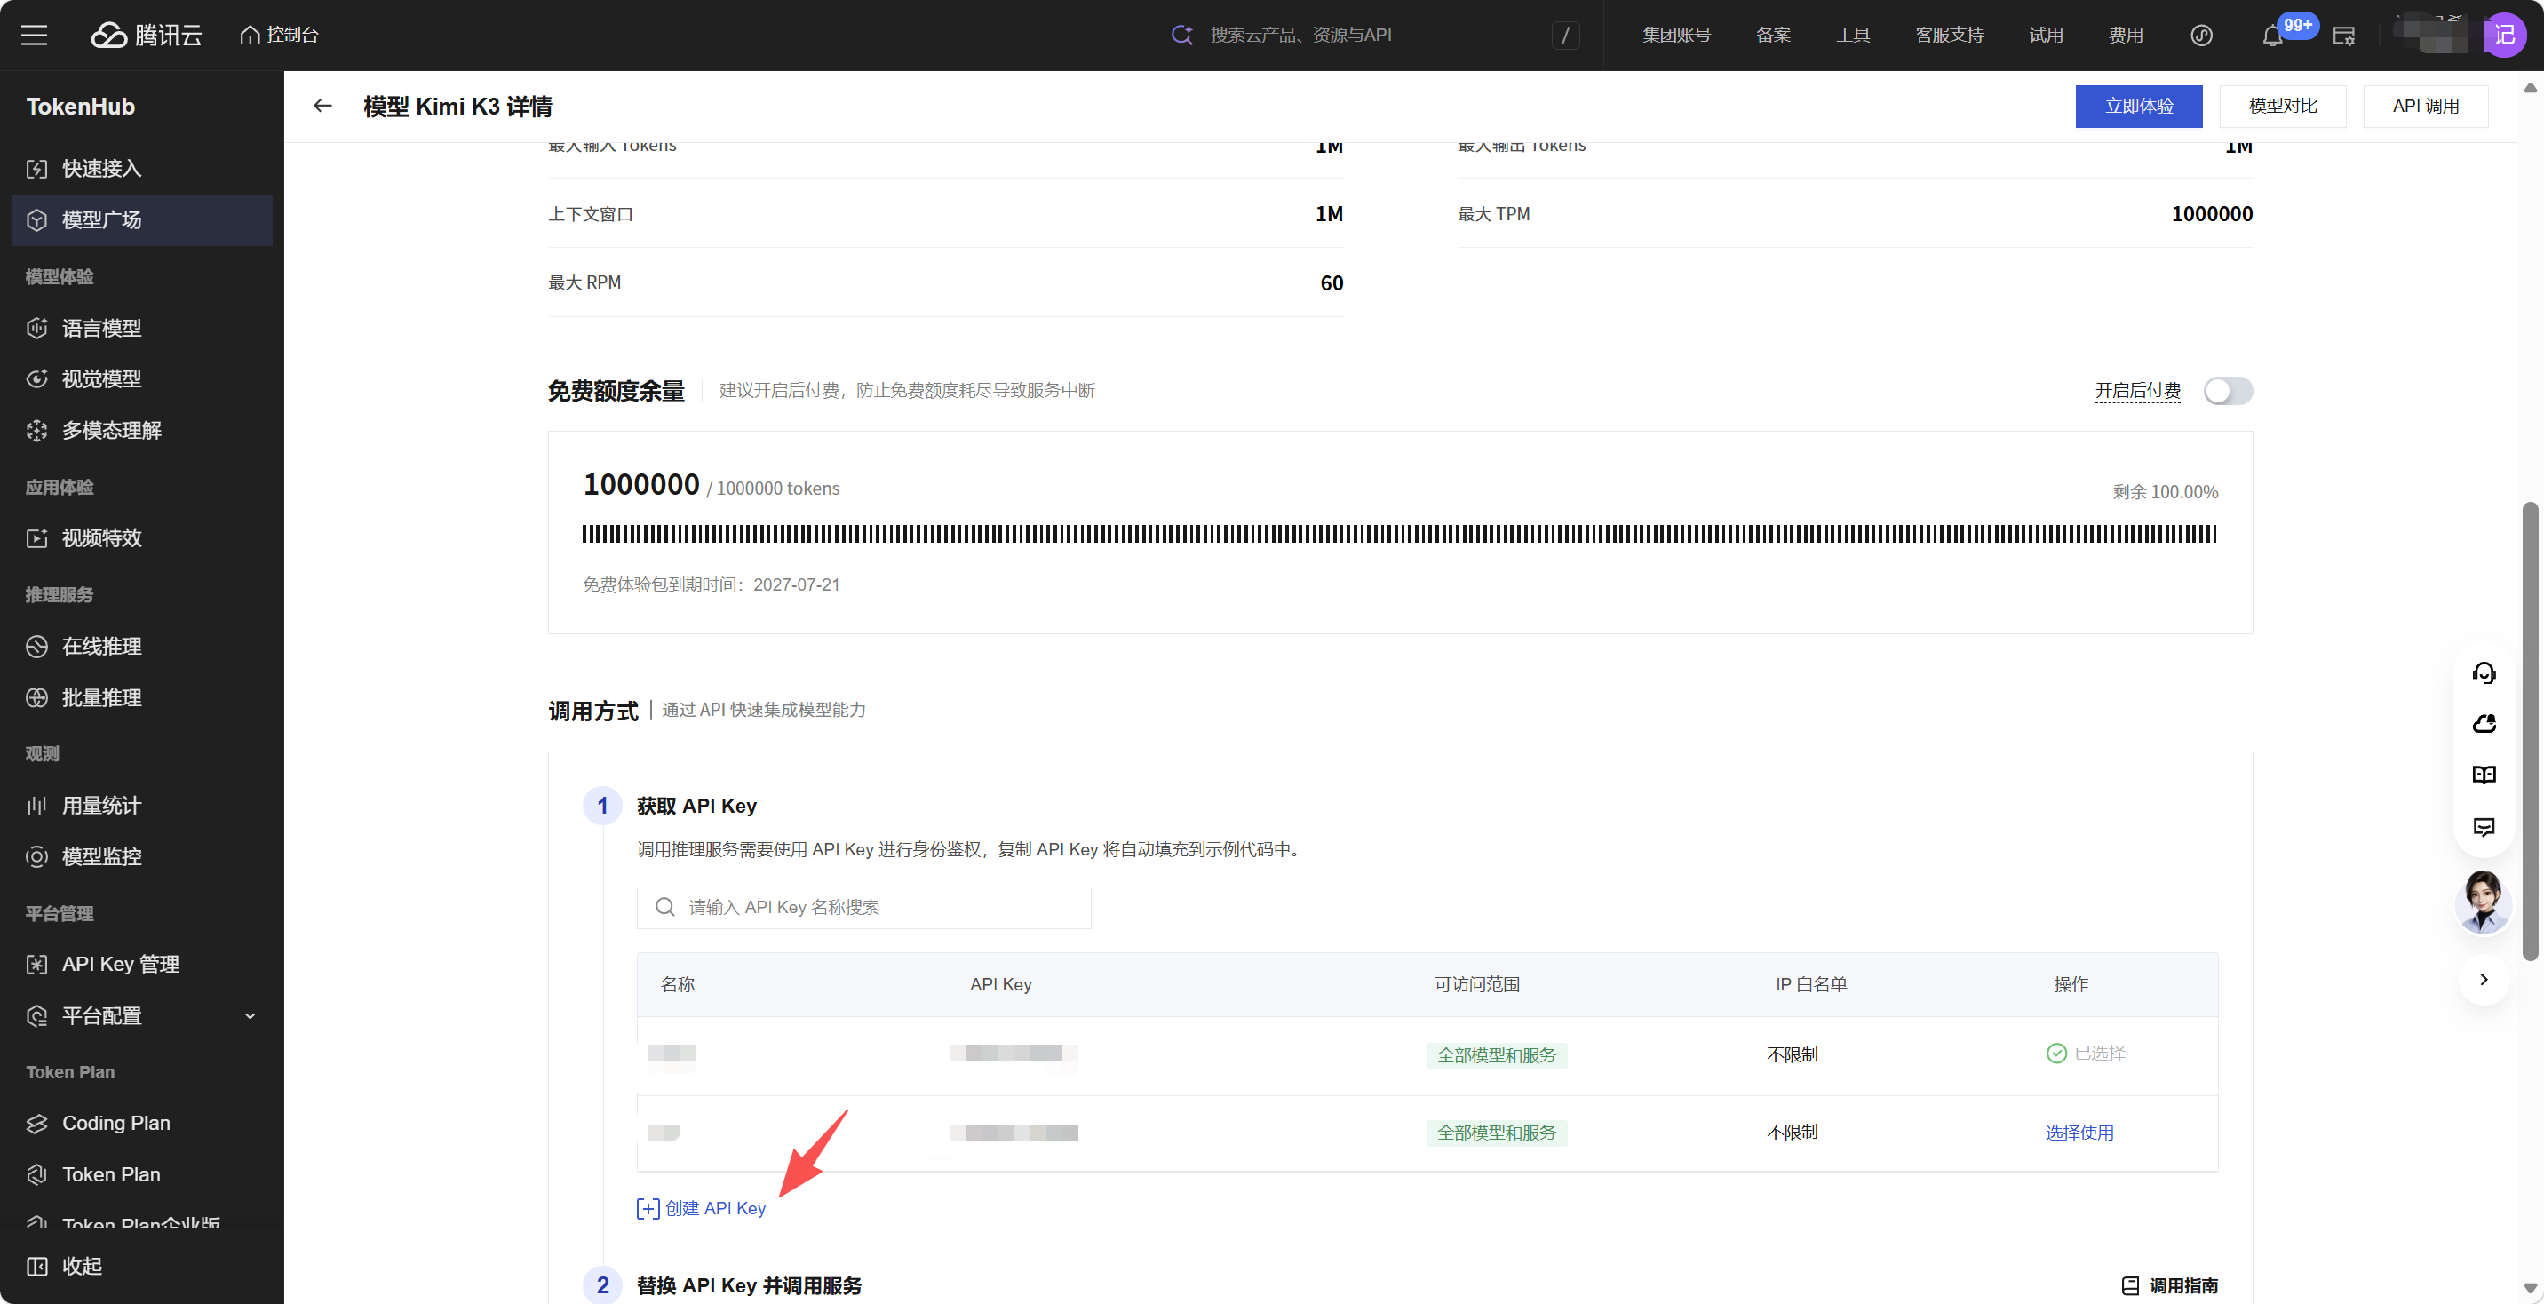Open the AI assistant avatar thumbnail
Image resolution: width=2544 pixels, height=1304 pixels.
pos(2483,902)
